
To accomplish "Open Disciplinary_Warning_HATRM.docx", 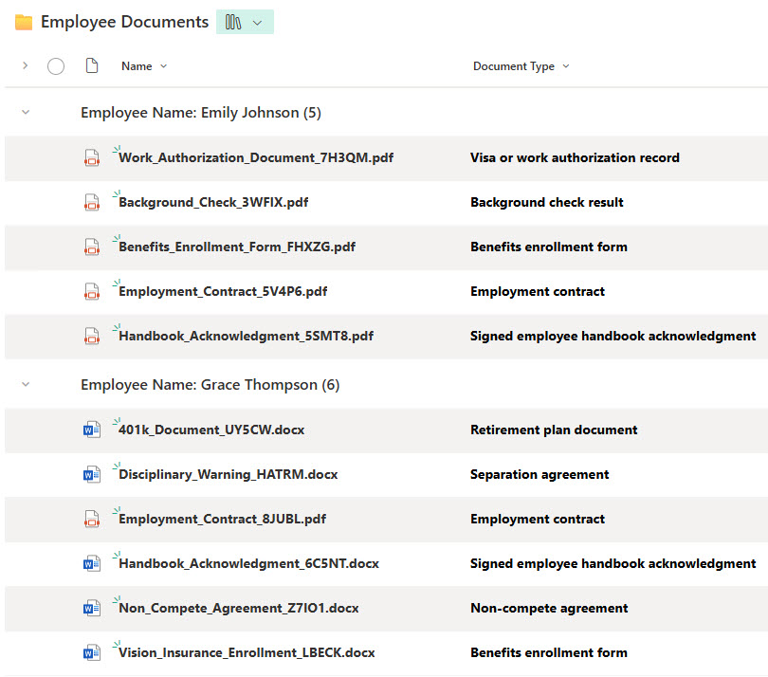I will (229, 474).
